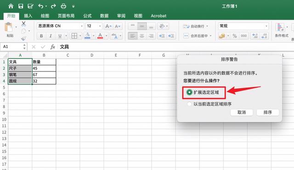This screenshot has height=170, width=294.
Task: Click formula bar containing 文具
Action: pyautogui.click(x=176, y=47)
